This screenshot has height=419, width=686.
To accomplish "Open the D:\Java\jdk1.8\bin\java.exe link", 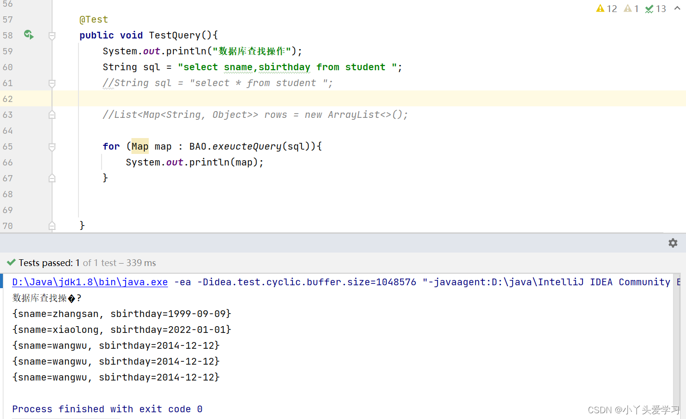I will [x=90, y=282].
